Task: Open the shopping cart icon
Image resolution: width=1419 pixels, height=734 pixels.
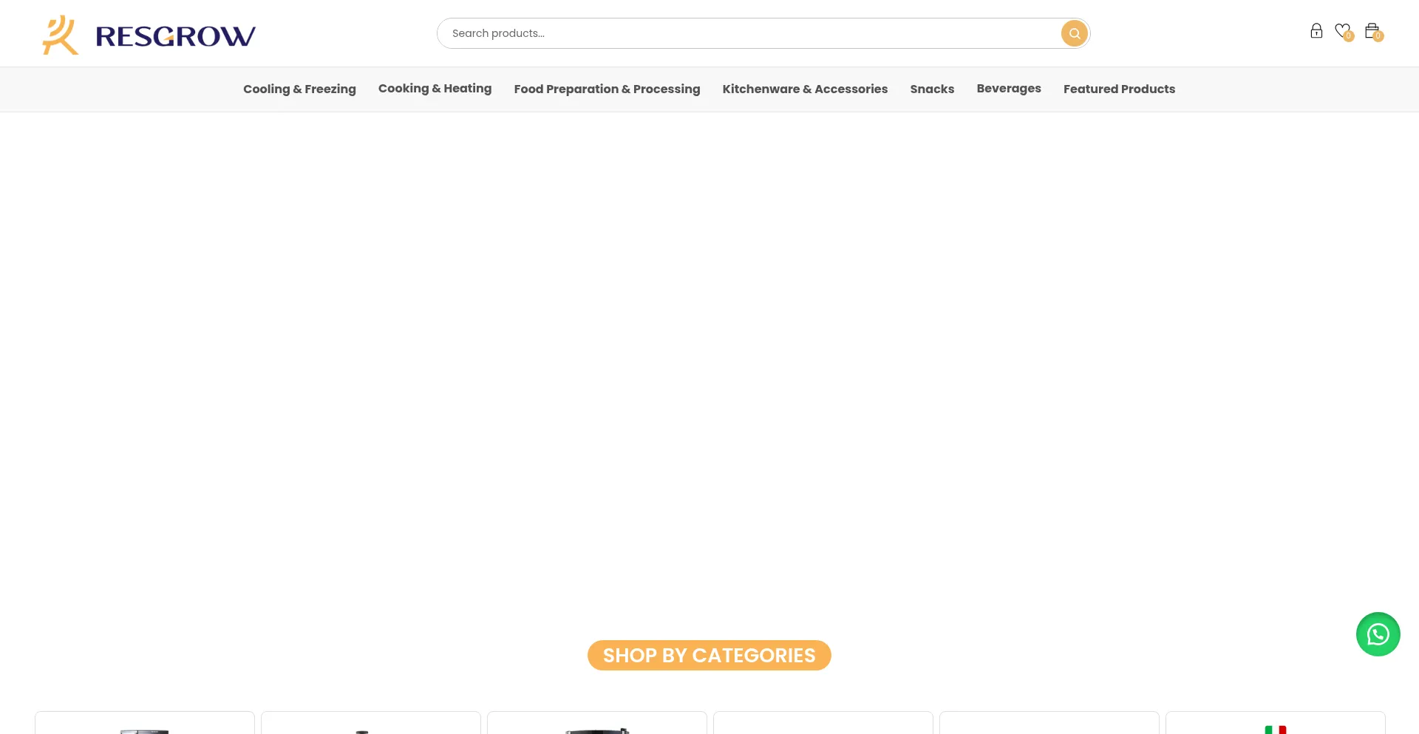Action: click(x=1372, y=30)
